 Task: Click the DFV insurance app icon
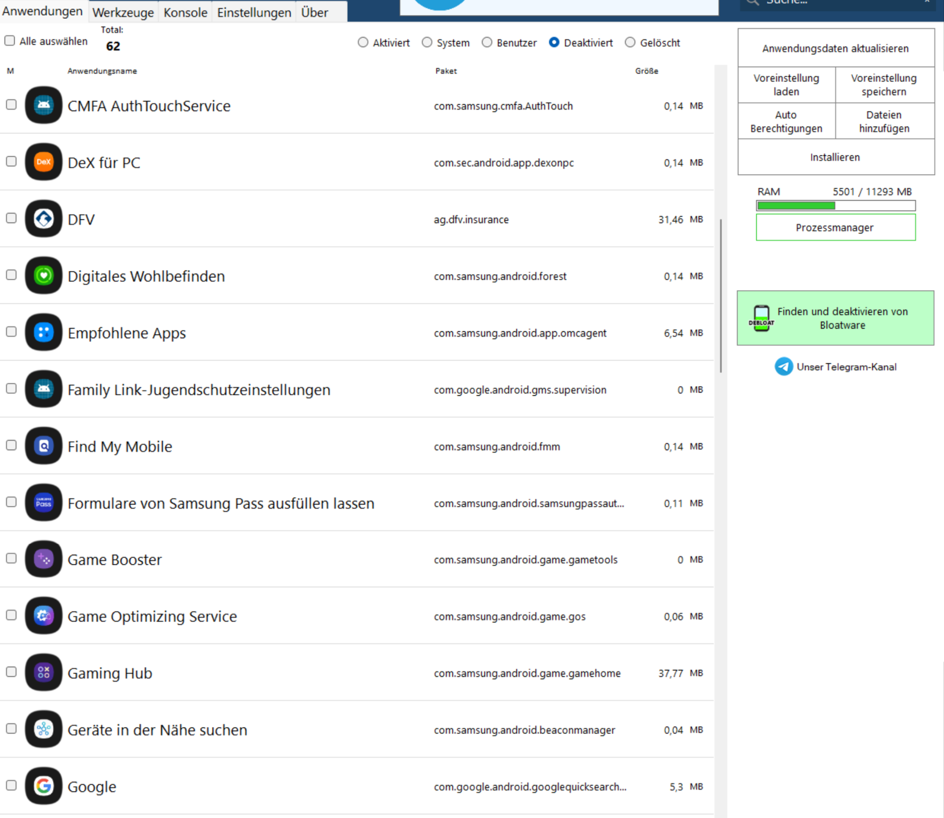[x=43, y=219]
